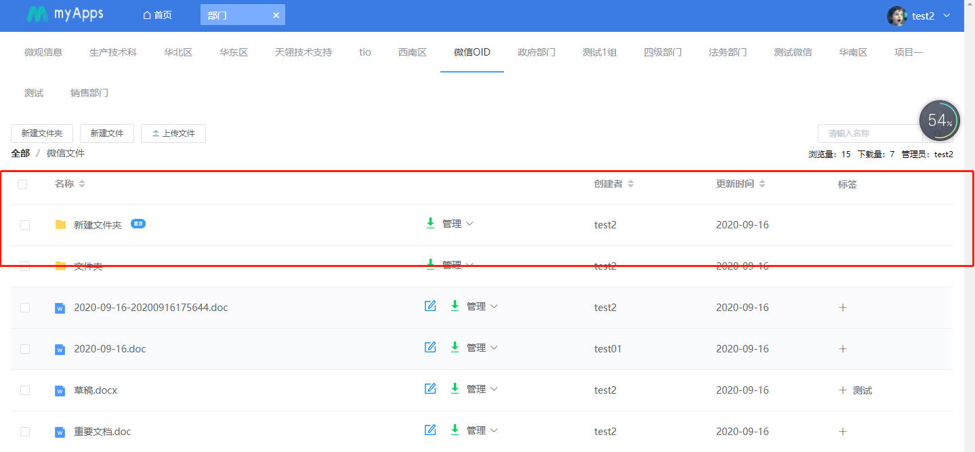The image size is (975, 452).
Task: Edit the 草稿.docx file
Action: click(x=430, y=389)
